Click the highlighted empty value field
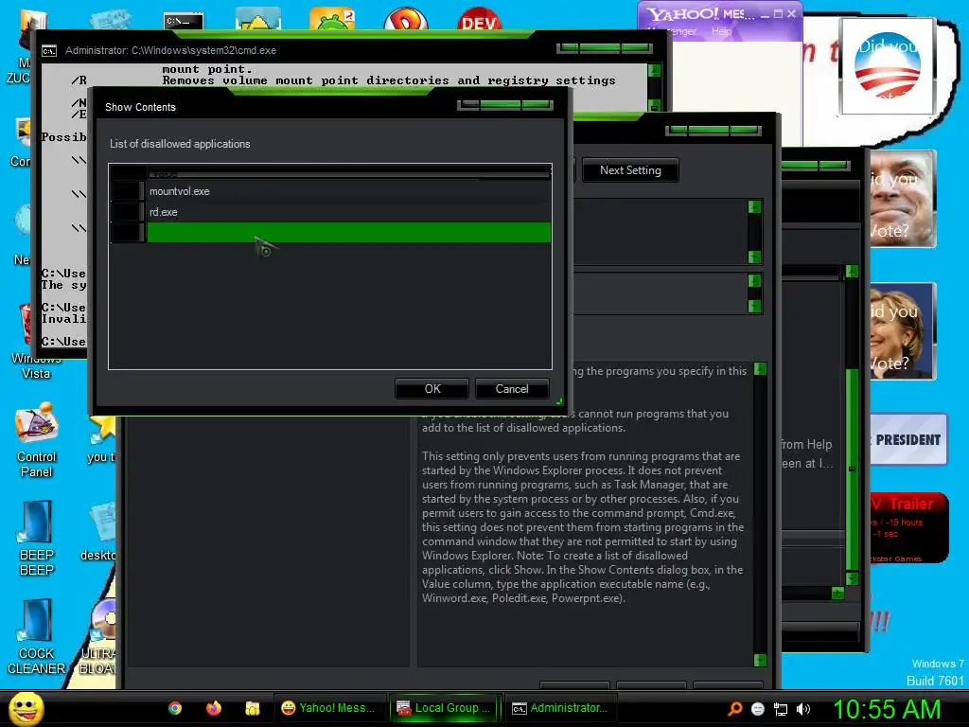This screenshot has height=727, width=969. pyautogui.click(x=349, y=233)
